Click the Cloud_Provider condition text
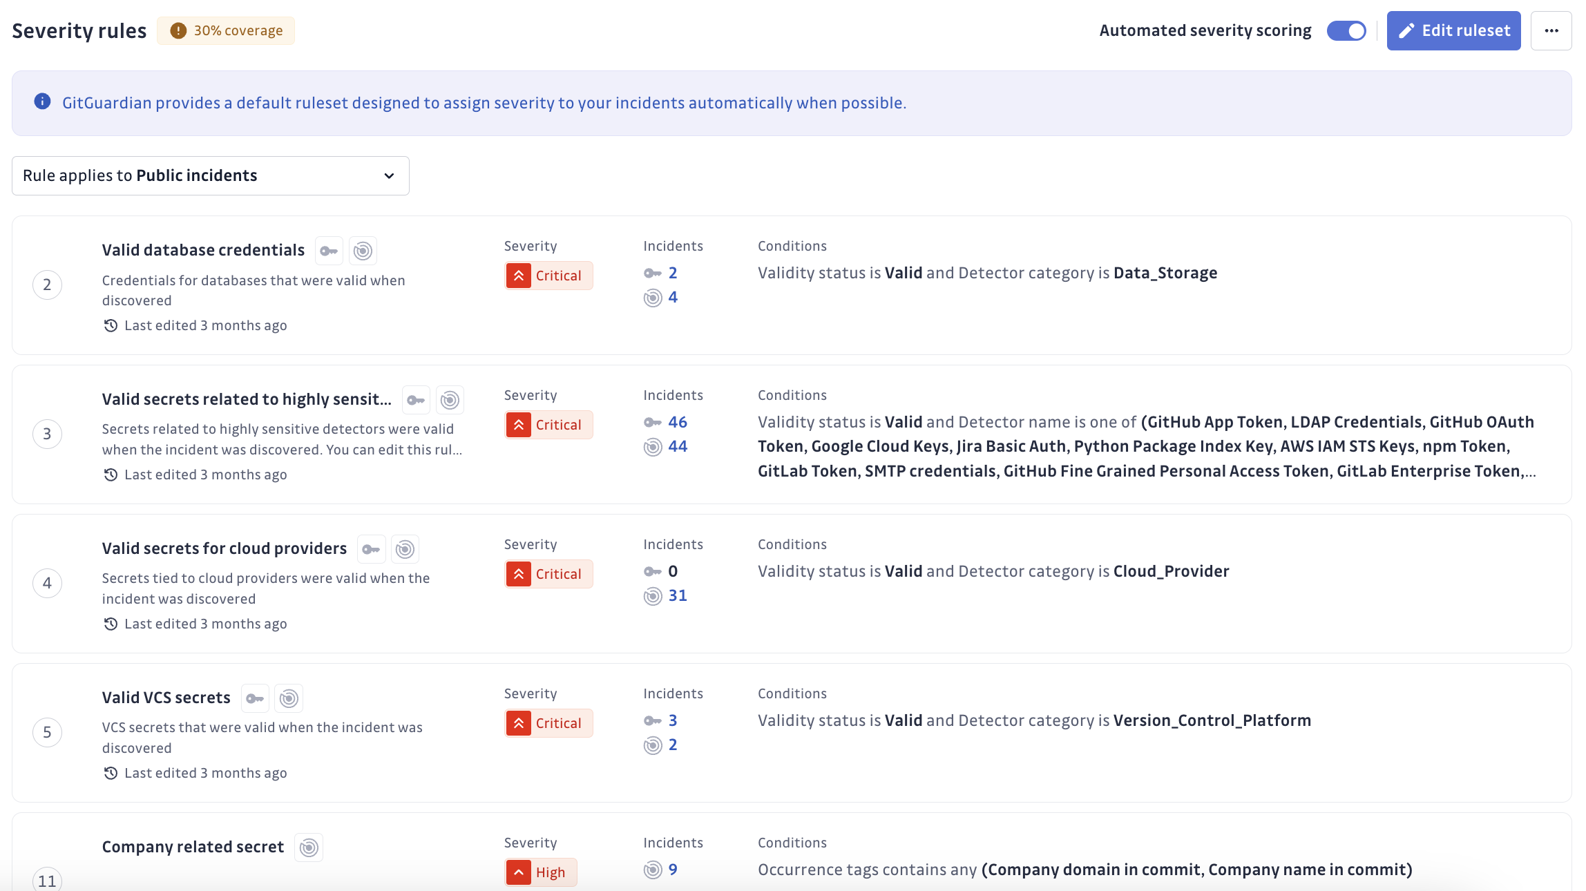 (1172, 571)
